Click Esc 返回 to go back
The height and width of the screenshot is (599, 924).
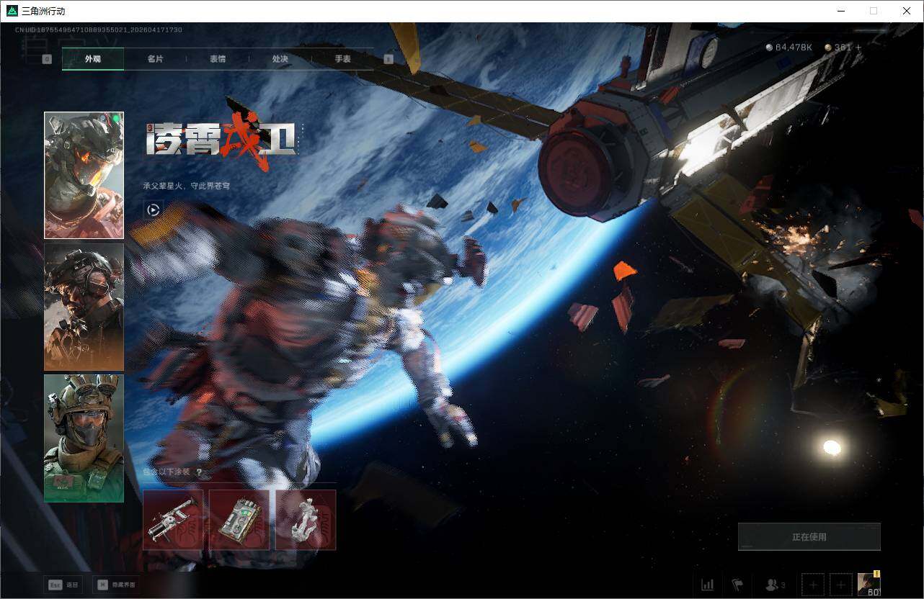point(63,585)
